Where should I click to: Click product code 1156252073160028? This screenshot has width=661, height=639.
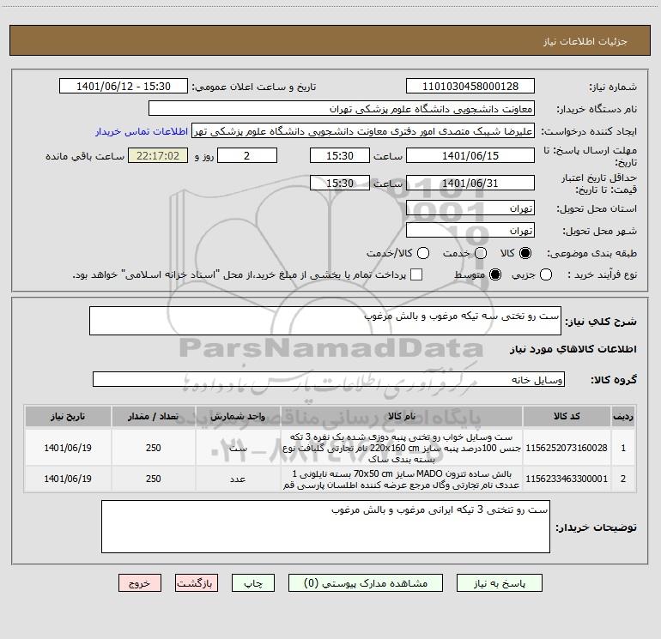coord(567,448)
